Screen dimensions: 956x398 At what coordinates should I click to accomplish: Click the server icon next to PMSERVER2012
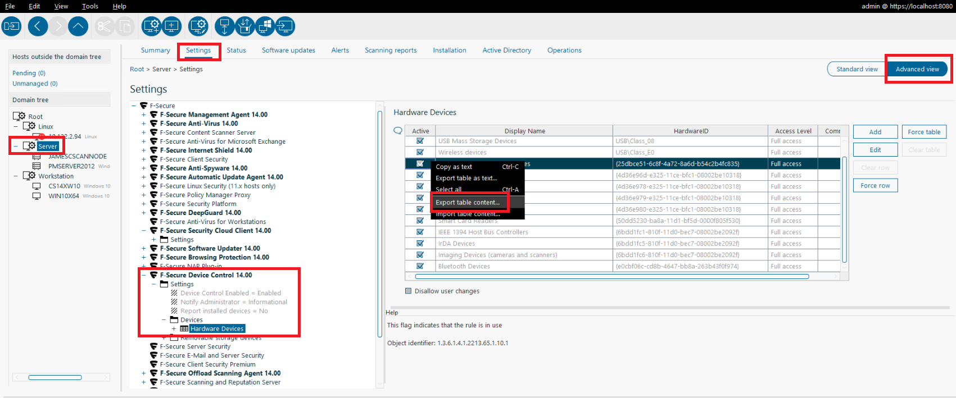[37, 166]
